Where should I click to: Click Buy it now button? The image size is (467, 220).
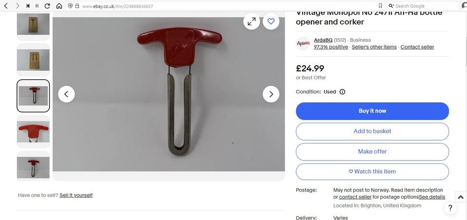(372, 111)
